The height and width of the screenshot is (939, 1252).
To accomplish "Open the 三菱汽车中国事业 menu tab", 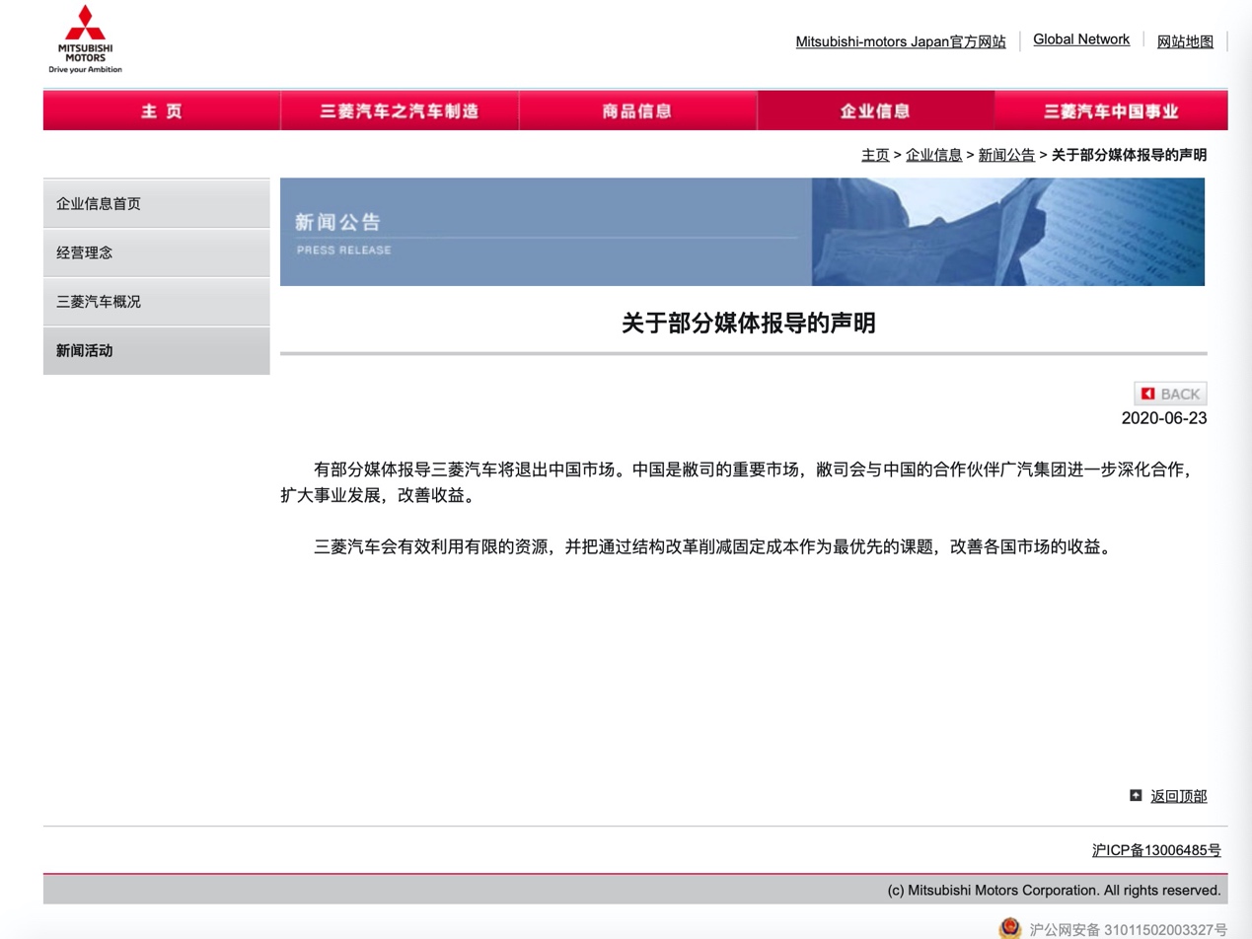I will coord(1111,110).
